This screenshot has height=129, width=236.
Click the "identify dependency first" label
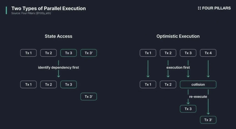[58, 67]
